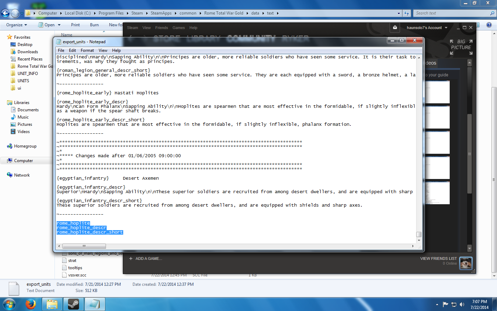The width and height of the screenshot is (497, 311).
Task: Open the Steam inbox envelope icon
Action: click(x=395, y=28)
